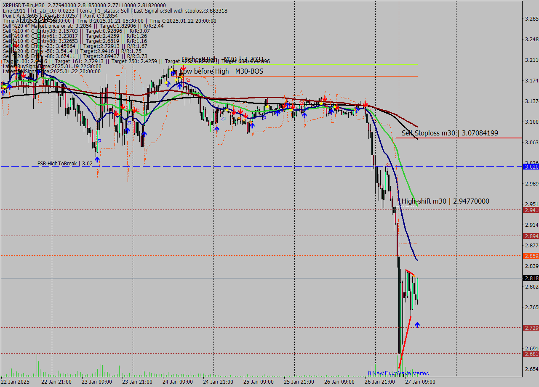Click the red 2.729 price tag
The height and width of the screenshot is (387, 539).
[x=531, y=327]
